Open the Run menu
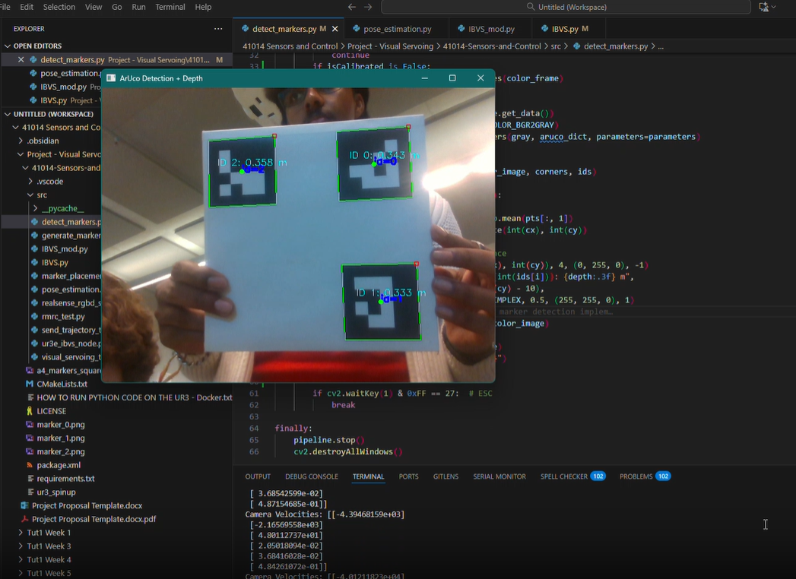The width and height of the screenshot is (796, 579). coord(138,7)
